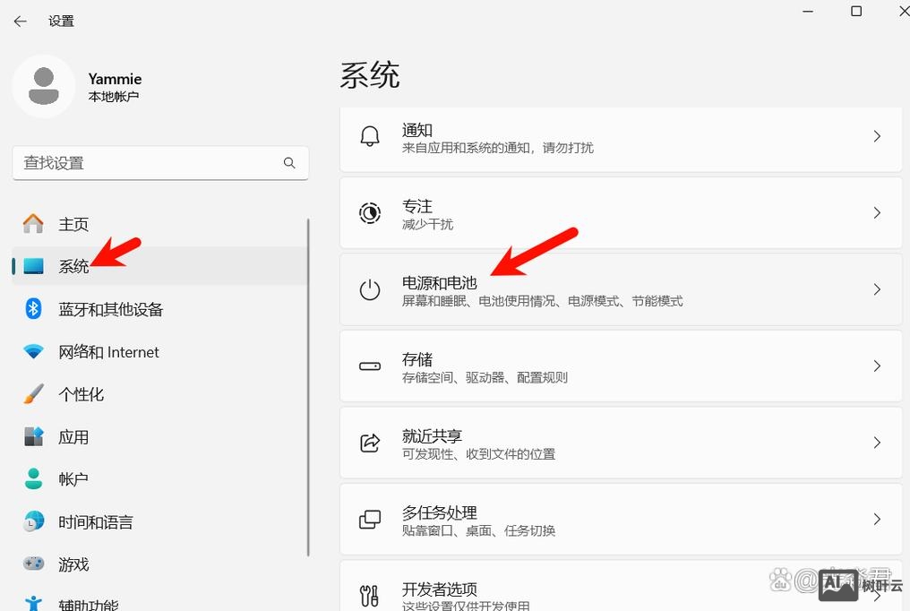Image resolution: width=910 pixels, height=611 pixels.
Task: Click the share icon beside 就近共享
Action: click(x=370, y=443)
